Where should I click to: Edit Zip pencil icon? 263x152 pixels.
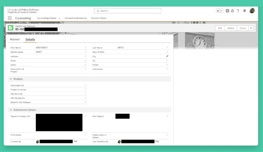tap(167, 60)
